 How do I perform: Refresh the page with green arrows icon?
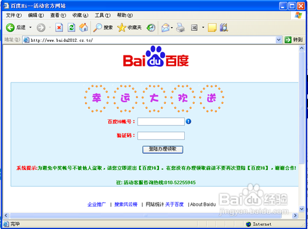coord(71,28)
